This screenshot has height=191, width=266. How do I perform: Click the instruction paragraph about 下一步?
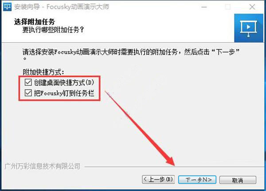pos(131,54)
